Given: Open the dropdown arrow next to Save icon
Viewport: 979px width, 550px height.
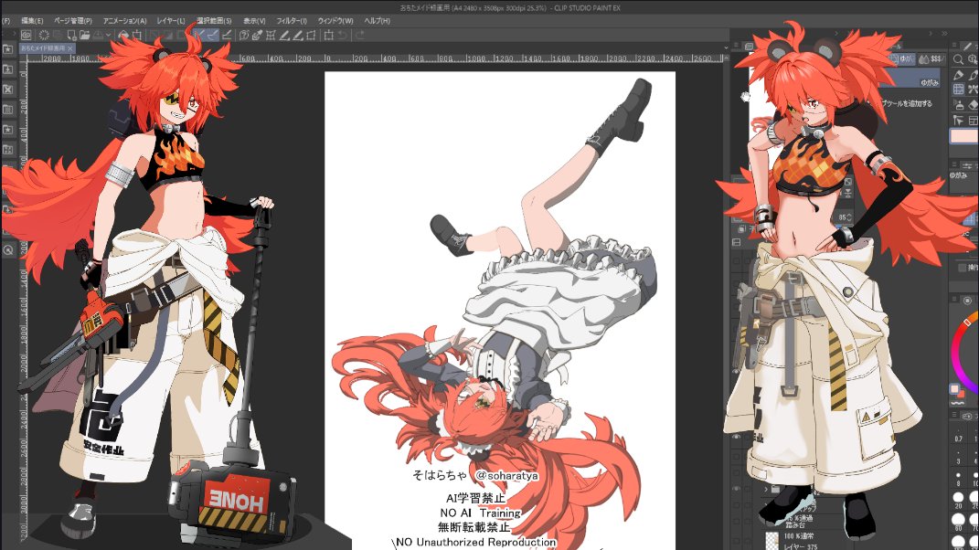Looking at the screenshot, I should coord(110,35).
